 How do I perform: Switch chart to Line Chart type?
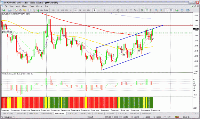pos(151,10)
